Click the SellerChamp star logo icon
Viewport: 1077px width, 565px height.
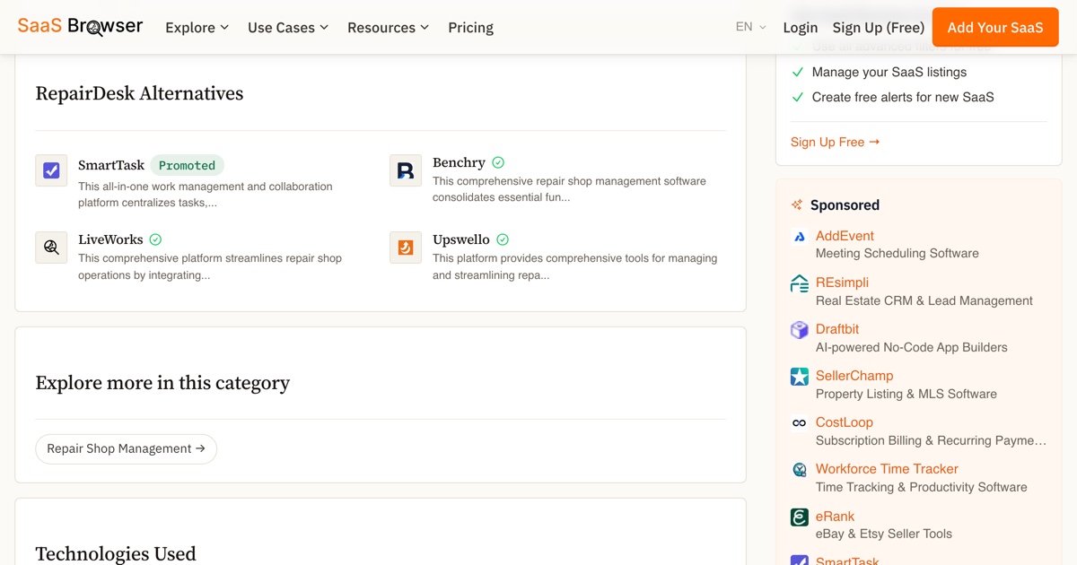[x=799, y=377]
